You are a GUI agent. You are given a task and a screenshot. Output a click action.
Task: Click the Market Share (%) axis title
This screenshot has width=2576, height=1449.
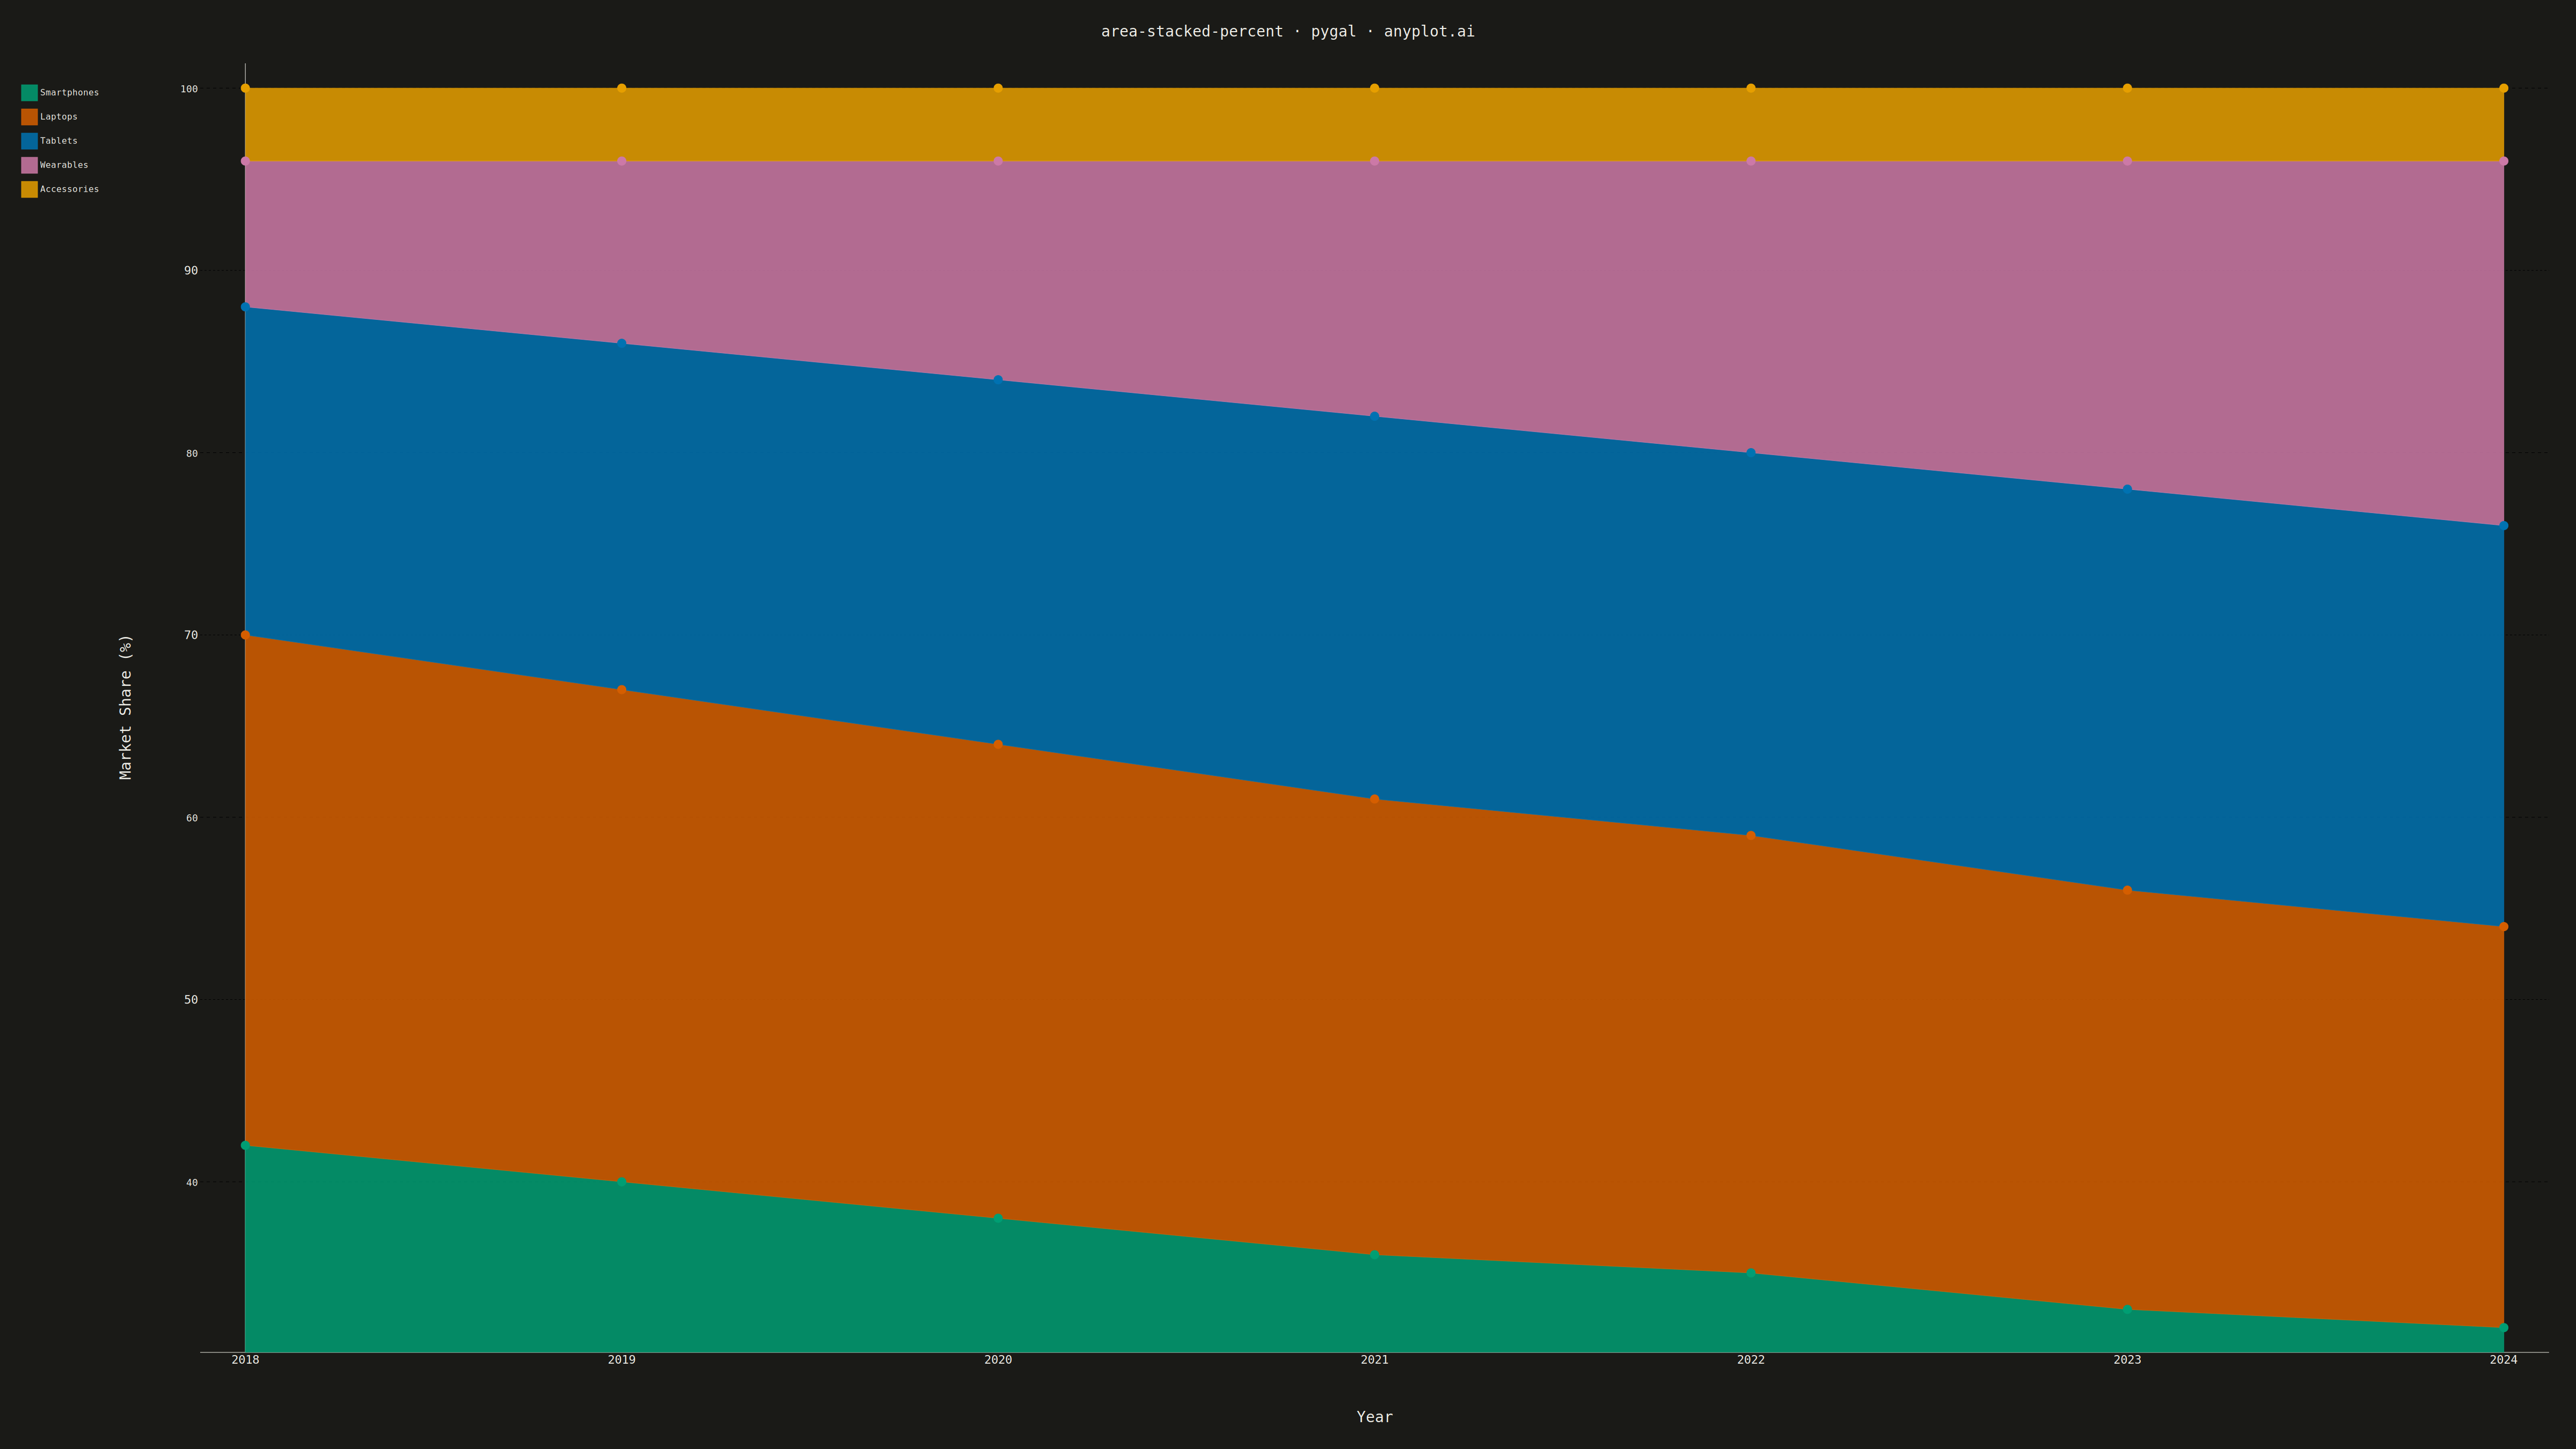125,707
